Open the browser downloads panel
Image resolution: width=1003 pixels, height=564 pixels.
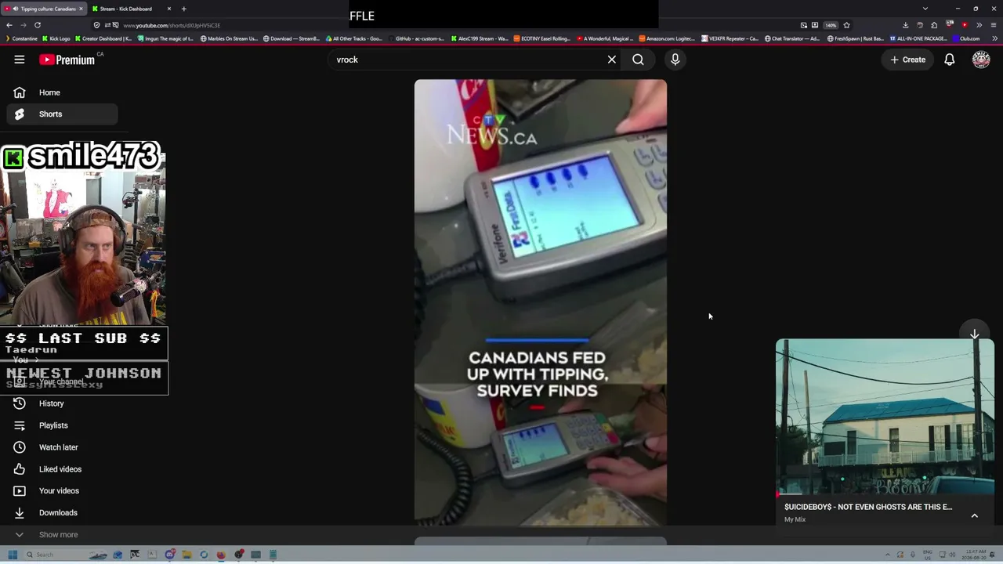(x=905, y=25)
